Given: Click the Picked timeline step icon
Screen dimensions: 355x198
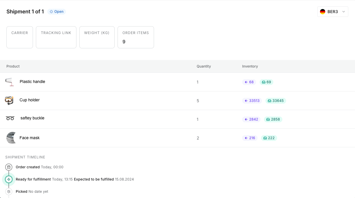Looking at the screenshot, I should click(9, 192).
